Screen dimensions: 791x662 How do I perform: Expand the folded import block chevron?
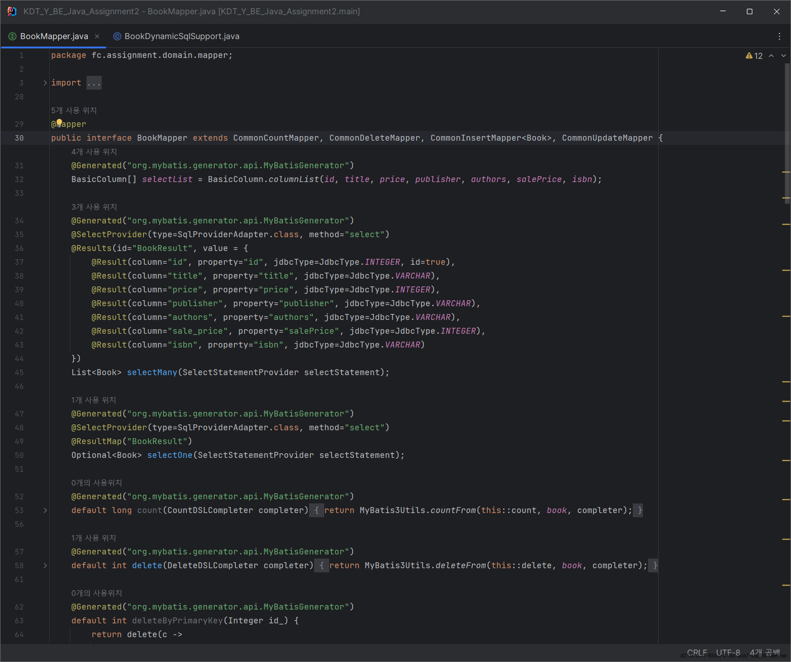click(x=45, y=83)
